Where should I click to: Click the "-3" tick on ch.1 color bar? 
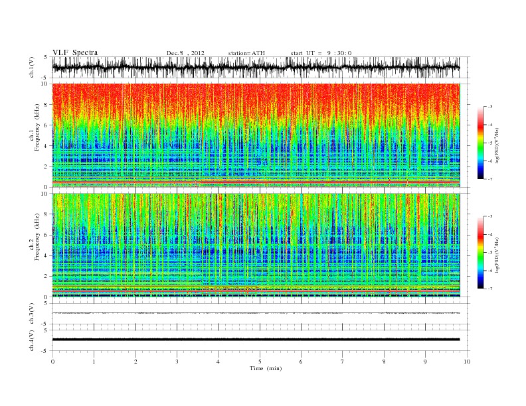pos(490,107)
